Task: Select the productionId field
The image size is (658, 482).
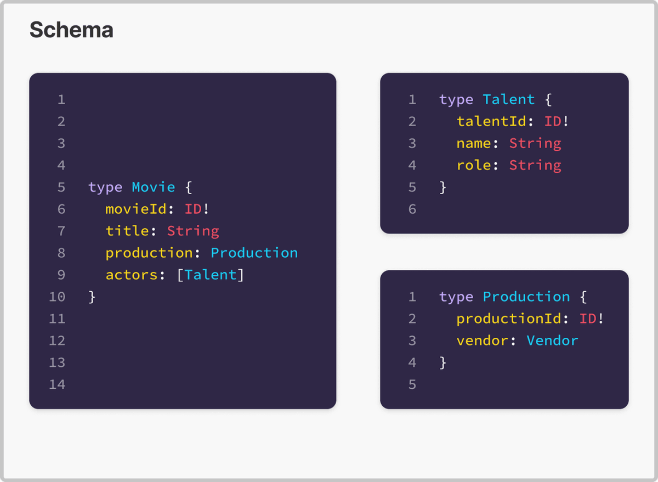Action: pyautogui.click(x=509, y=319)
